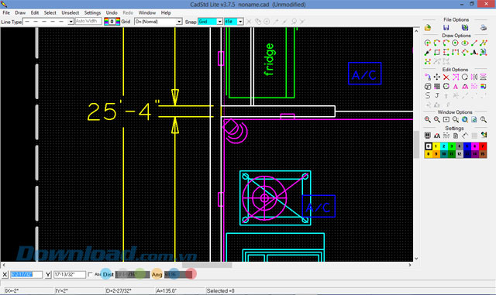
Task: Click the Y coordinate input field
Action: (x=69, y=274)
